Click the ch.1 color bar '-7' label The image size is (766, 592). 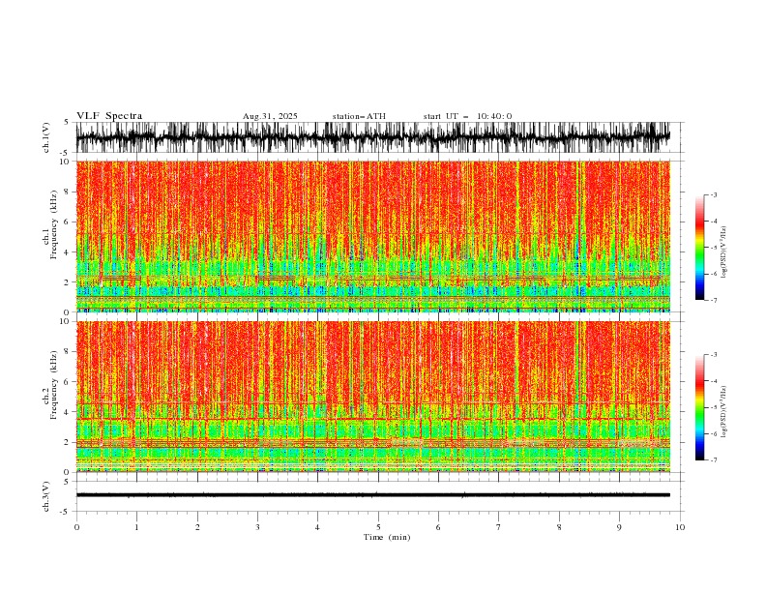(x=714, y=300)
